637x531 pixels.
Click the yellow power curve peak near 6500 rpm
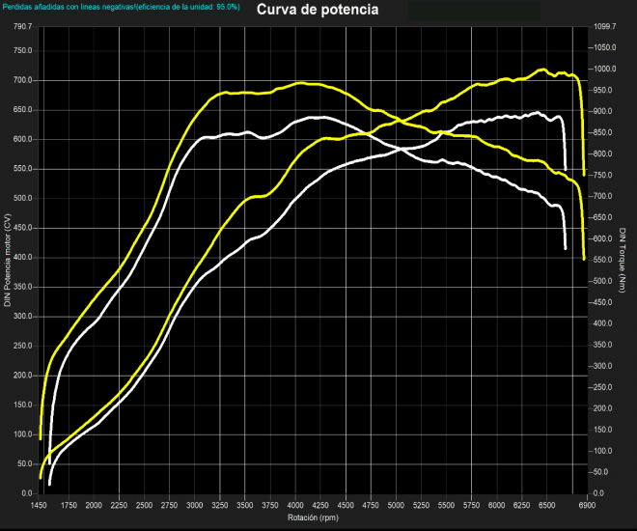tap(542, 70)
